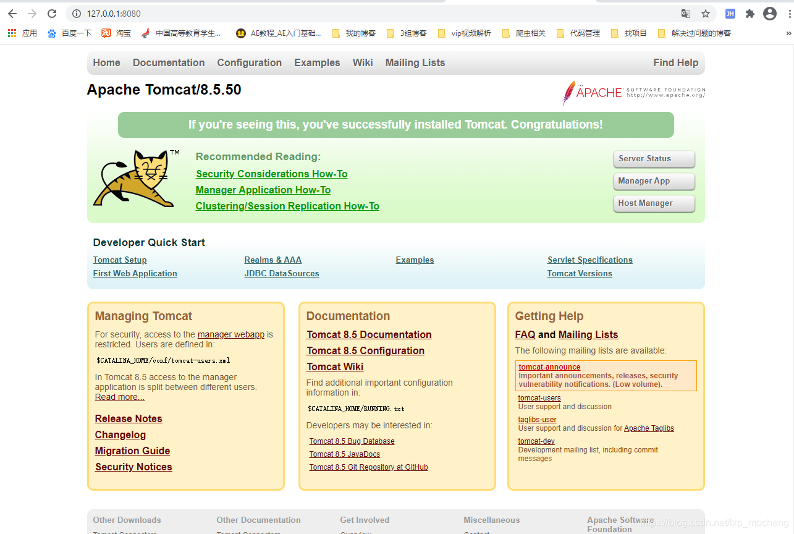Screen dimensions: 794x534
Task: Open the 爬虫相关 bookmark folder
Action: 524,33
